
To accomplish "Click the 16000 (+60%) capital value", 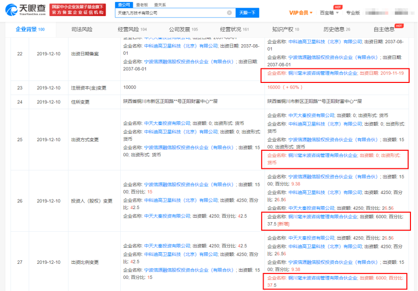I will pos(285,87).
